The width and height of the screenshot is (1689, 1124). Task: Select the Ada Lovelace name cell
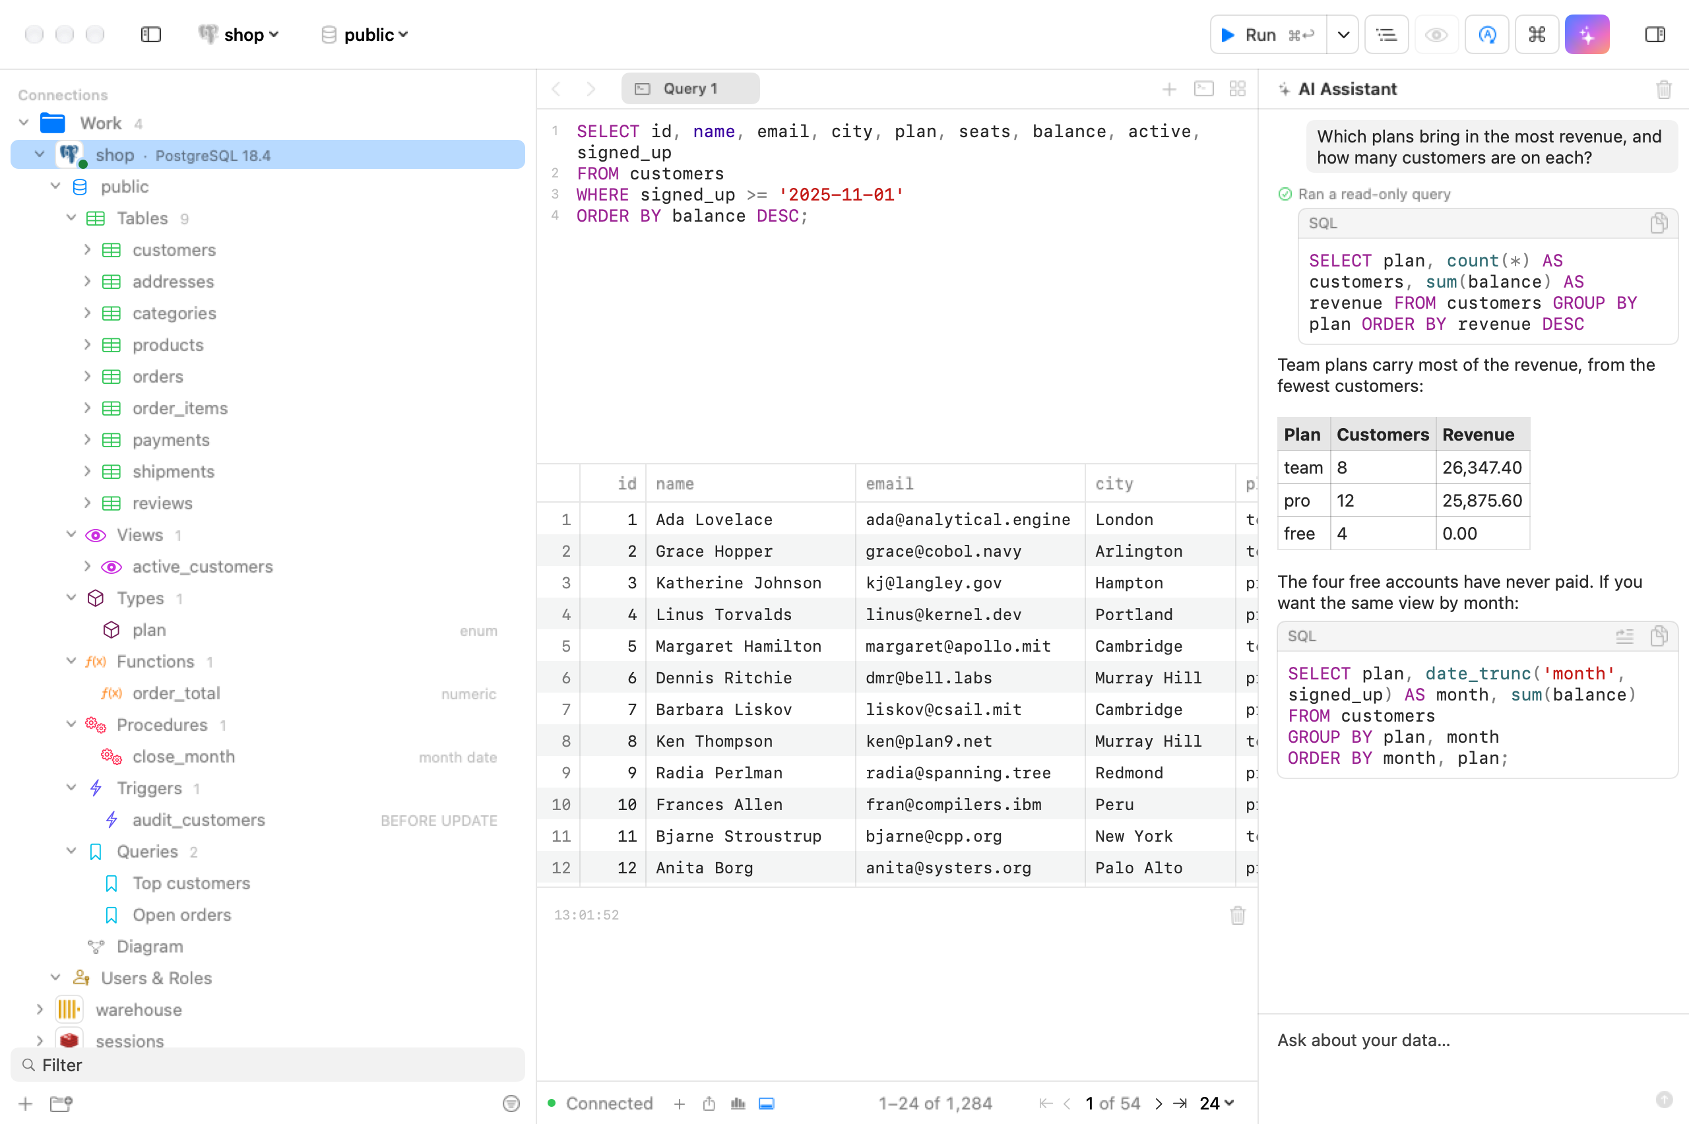(751, 519)
